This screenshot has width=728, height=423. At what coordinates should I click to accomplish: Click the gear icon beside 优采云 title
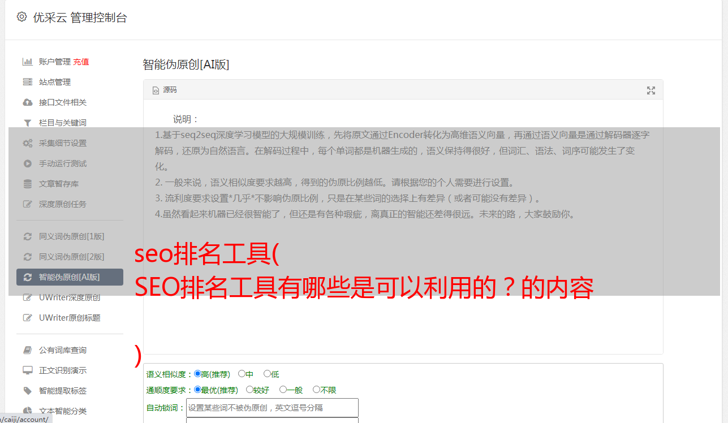click(21, 17)
